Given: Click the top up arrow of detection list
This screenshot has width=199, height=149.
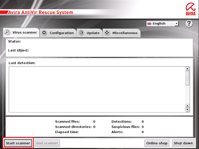Looking at the screenshot, I should [188, 69].
